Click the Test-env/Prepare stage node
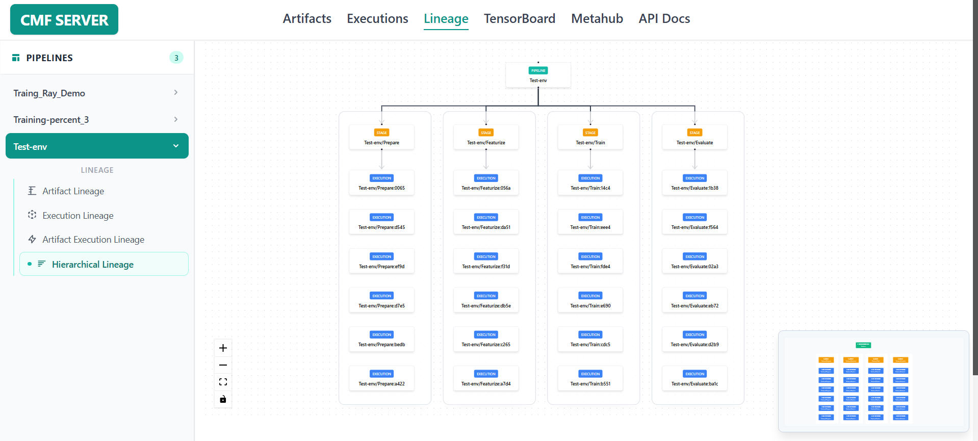Screen dimensions: 978x441 pyautogui.click(x=381, y=137)
